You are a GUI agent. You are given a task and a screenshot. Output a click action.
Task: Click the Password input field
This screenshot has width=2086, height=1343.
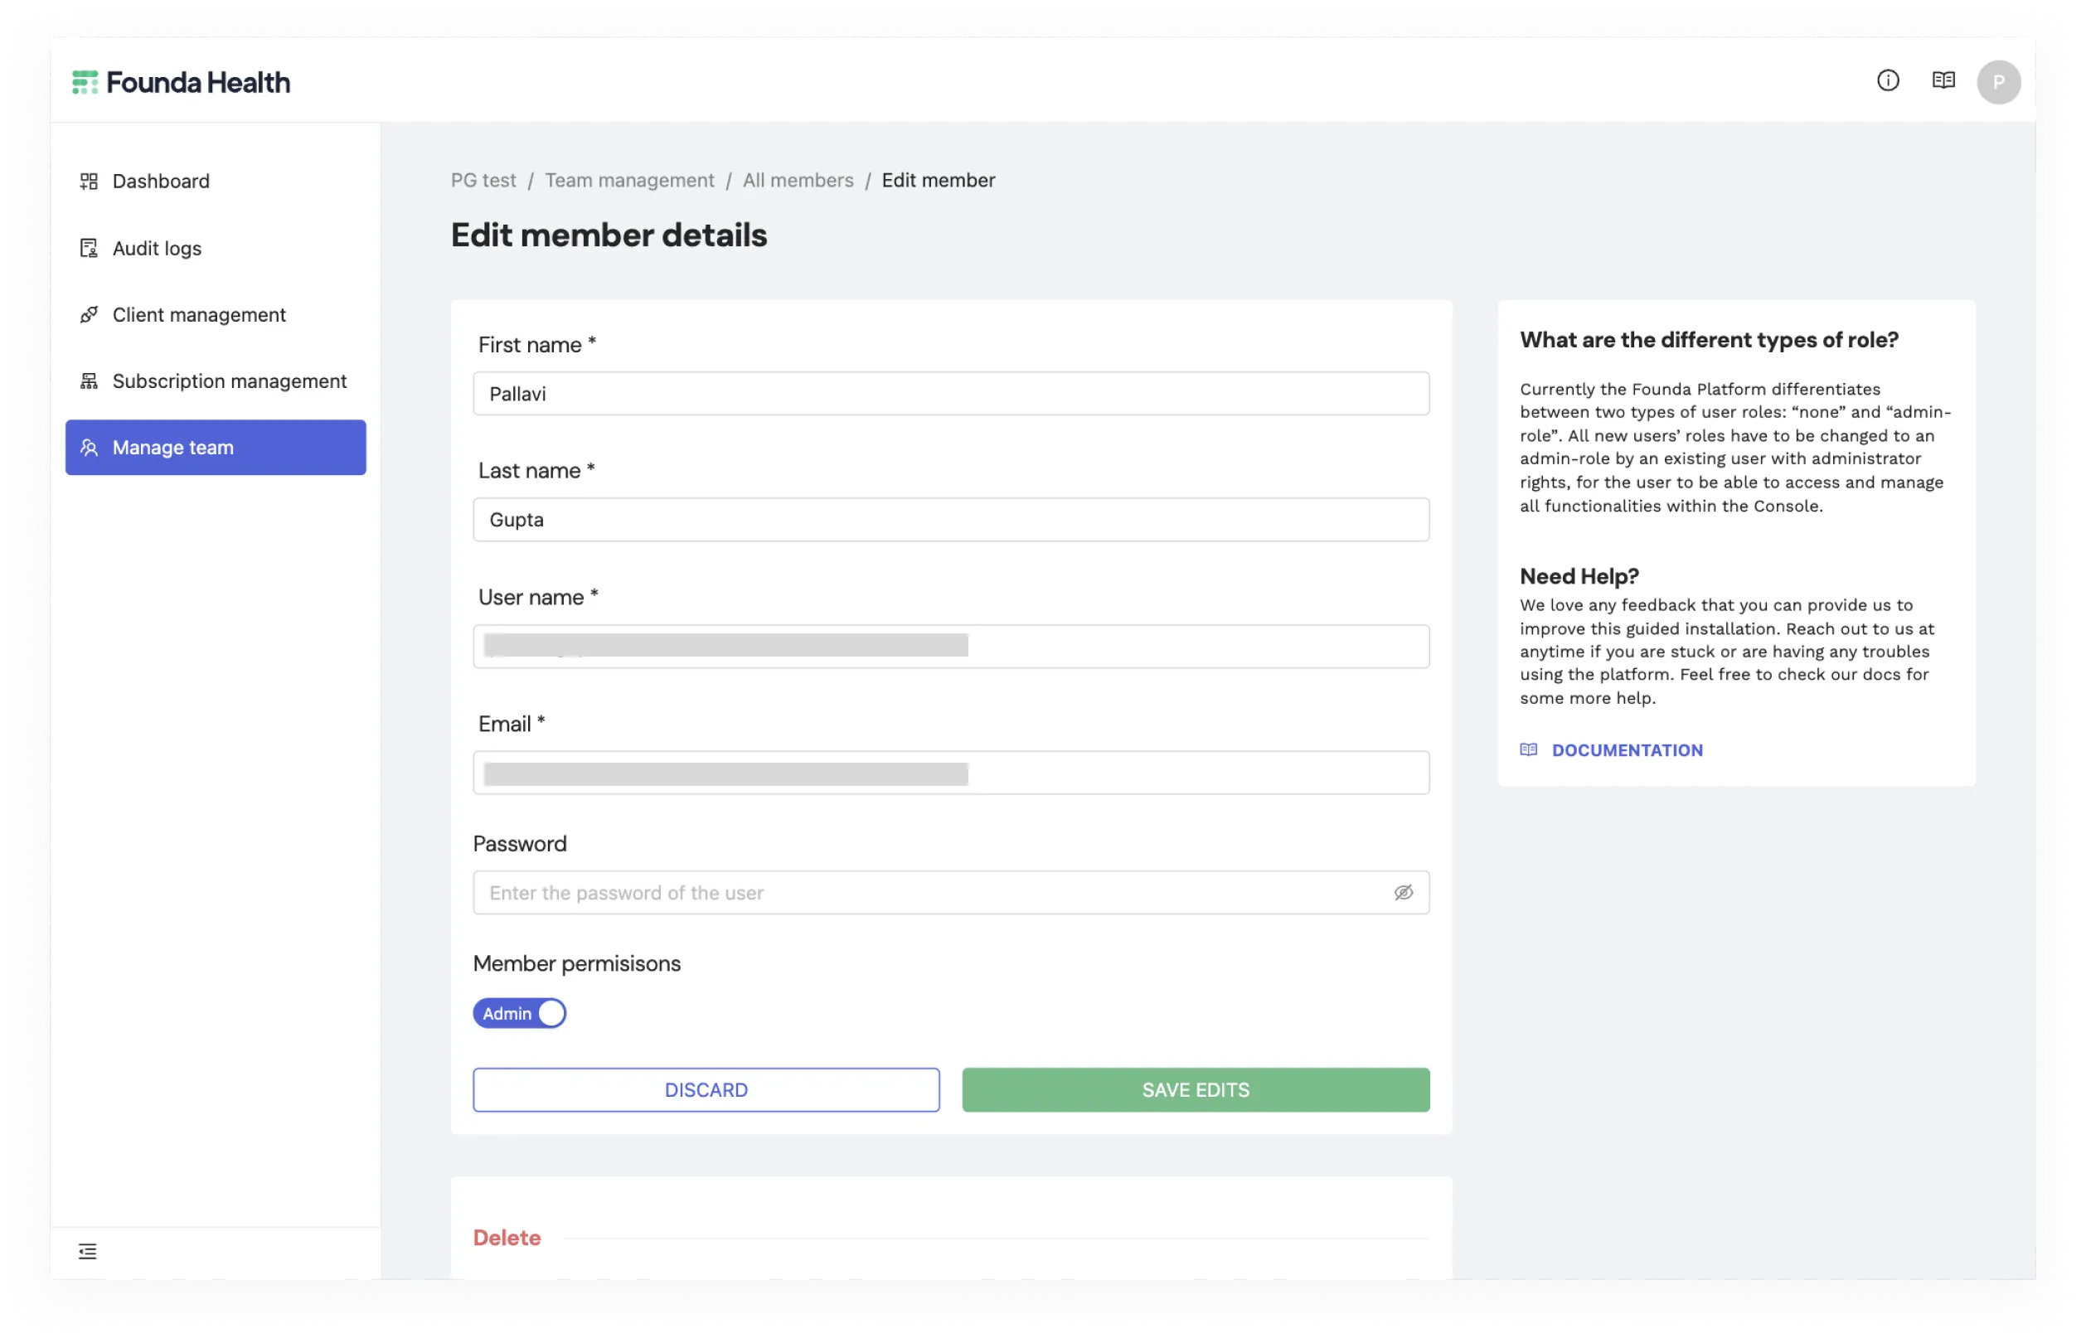pyautogui.click(x=951, y=891)
